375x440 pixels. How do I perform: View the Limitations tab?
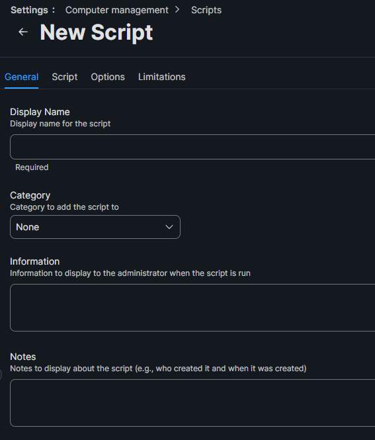162,77
